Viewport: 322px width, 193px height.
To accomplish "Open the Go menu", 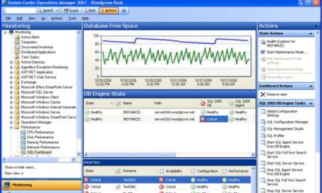I will [x=43, y=18].
